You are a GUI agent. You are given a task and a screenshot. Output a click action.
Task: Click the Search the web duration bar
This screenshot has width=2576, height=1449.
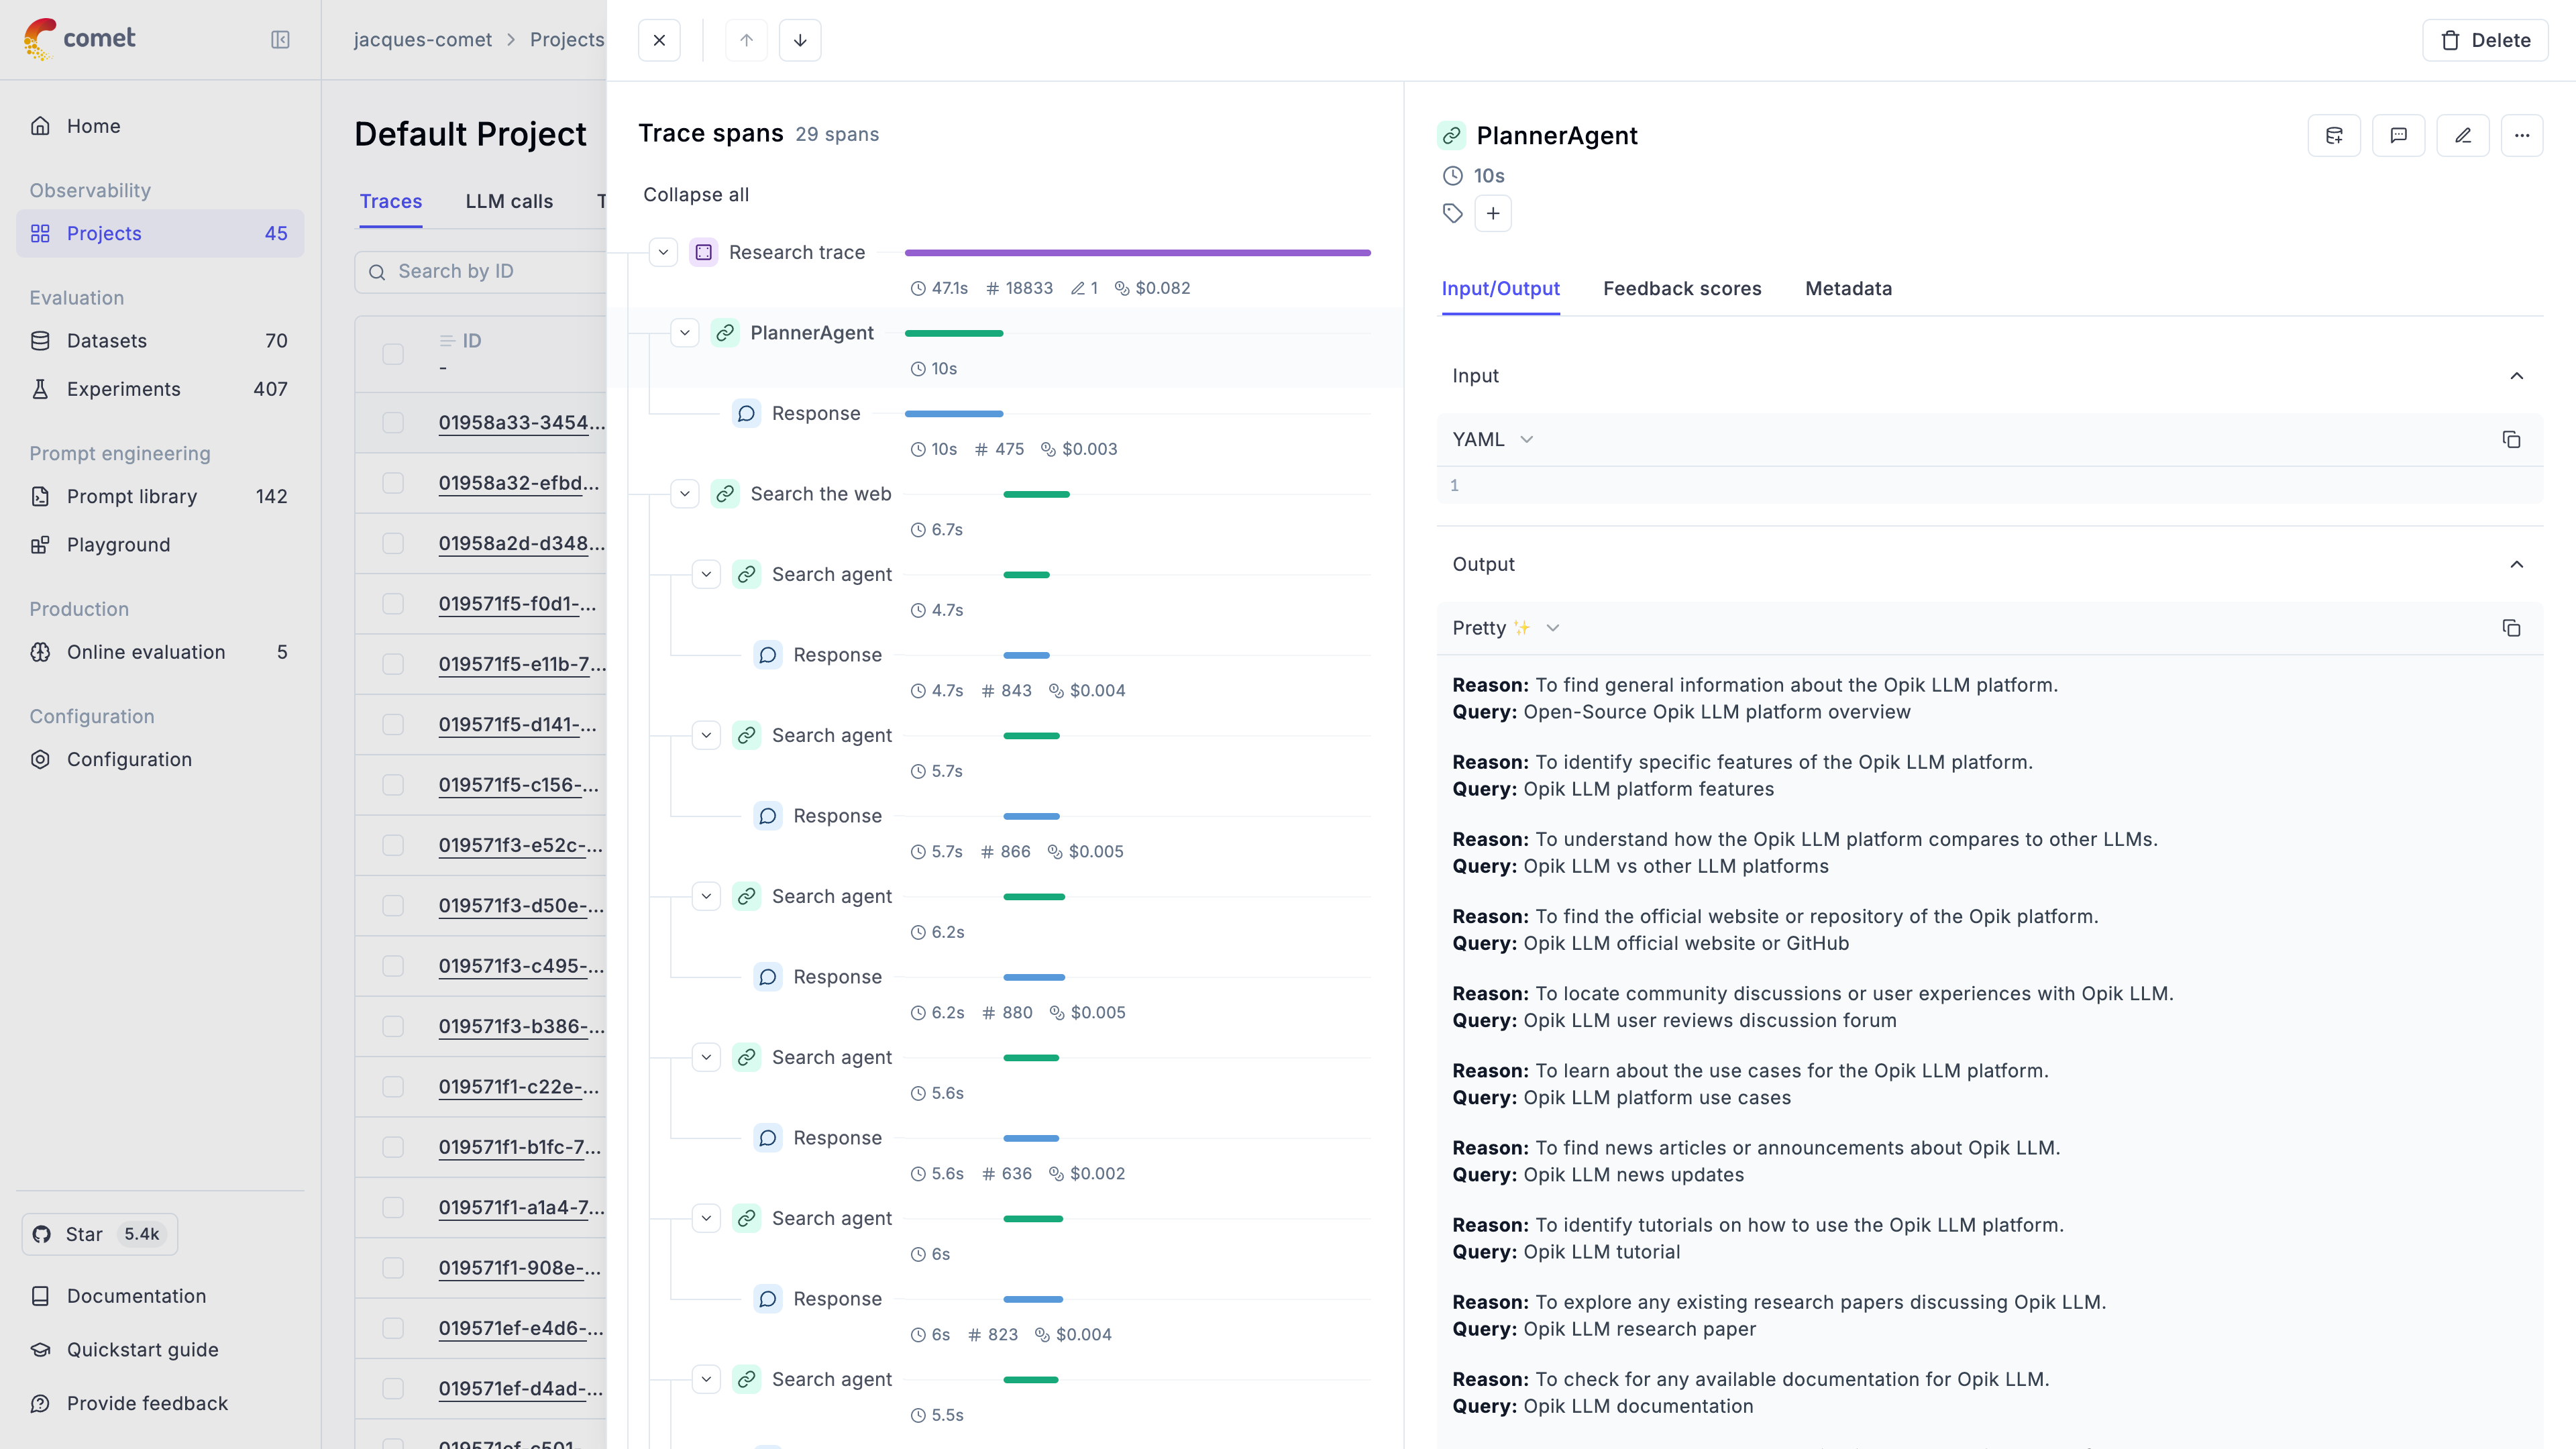coord(1036,494)
